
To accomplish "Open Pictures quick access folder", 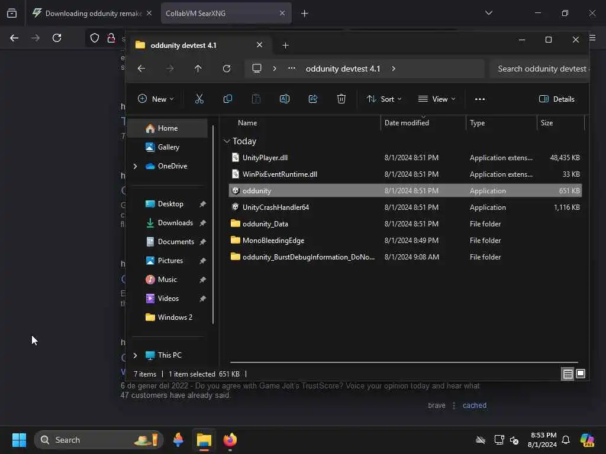I will pyautogui.click(x=170, y=261).
